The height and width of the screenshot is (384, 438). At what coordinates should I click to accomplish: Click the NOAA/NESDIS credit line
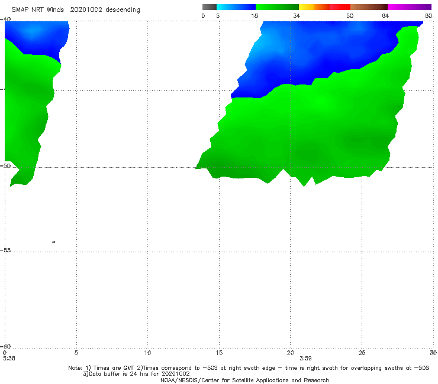[244, 380]
